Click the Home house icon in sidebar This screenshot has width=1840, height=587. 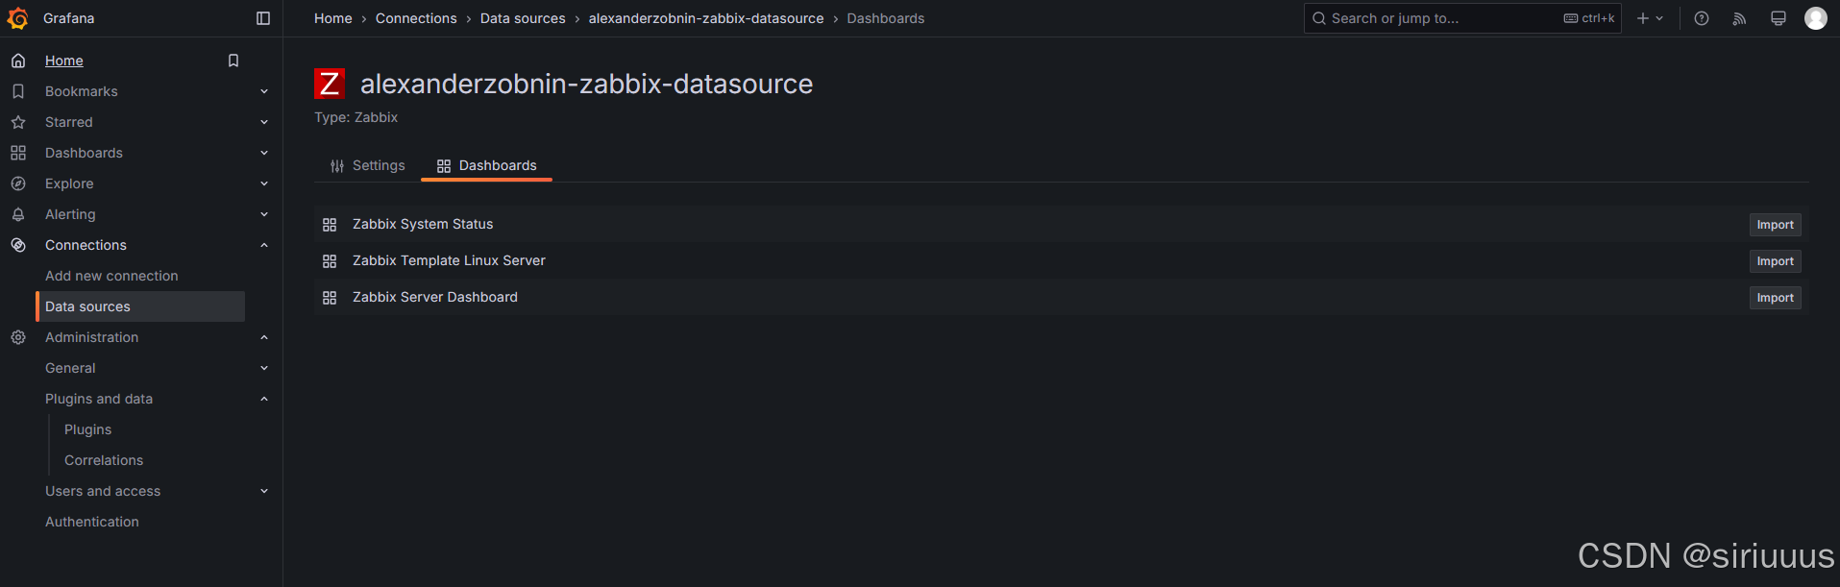[x=18, y=61]
